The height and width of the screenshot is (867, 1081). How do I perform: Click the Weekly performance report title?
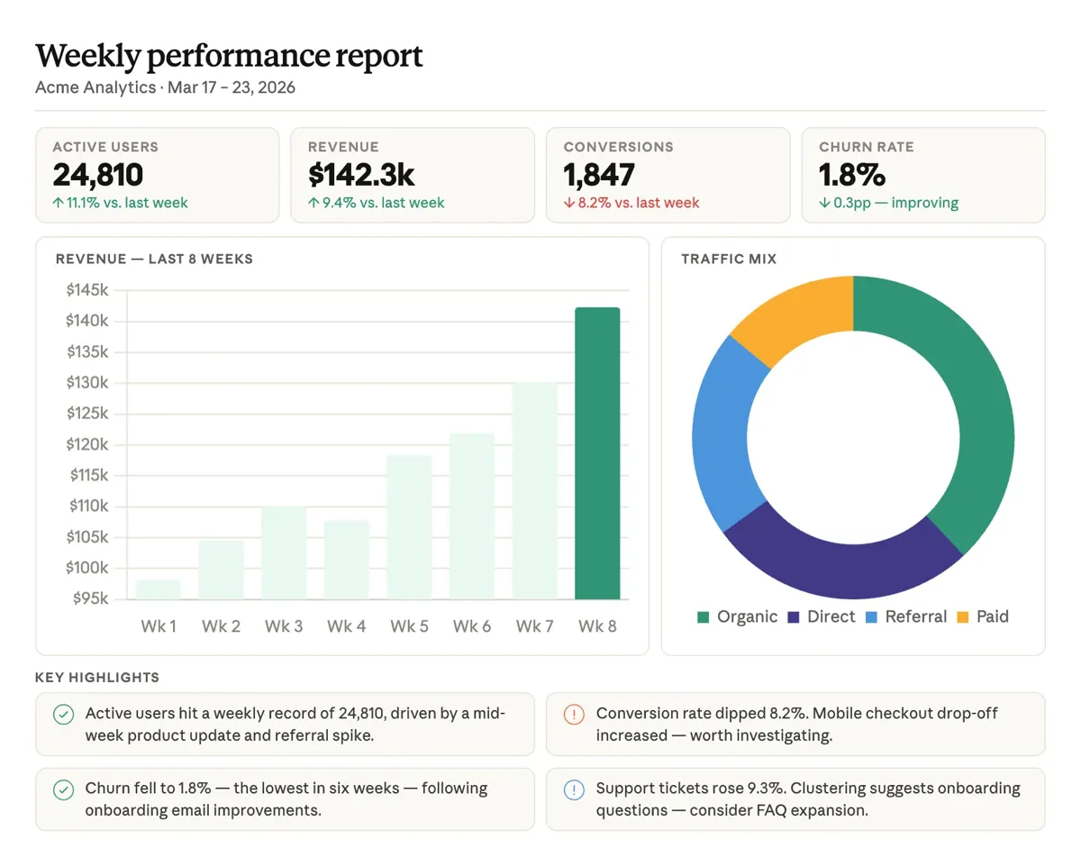(x=229, y=56)
